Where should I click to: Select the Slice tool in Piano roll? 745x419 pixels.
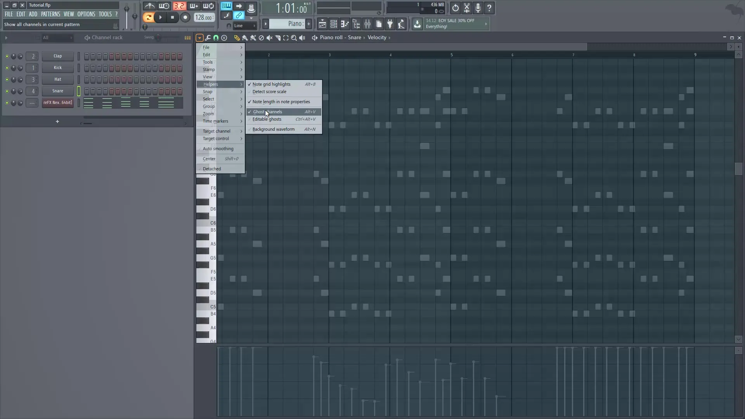(x=278, y=38)
